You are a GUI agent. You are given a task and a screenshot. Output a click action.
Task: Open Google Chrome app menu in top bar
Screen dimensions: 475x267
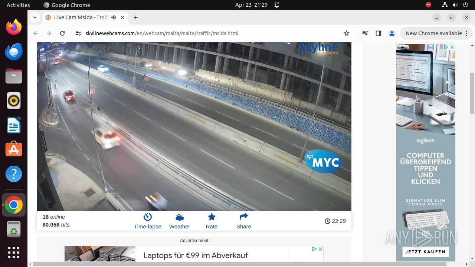click(67, 5)
